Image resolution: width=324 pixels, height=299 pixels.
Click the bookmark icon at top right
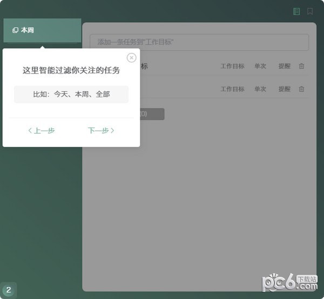click(x=310, y=11)
